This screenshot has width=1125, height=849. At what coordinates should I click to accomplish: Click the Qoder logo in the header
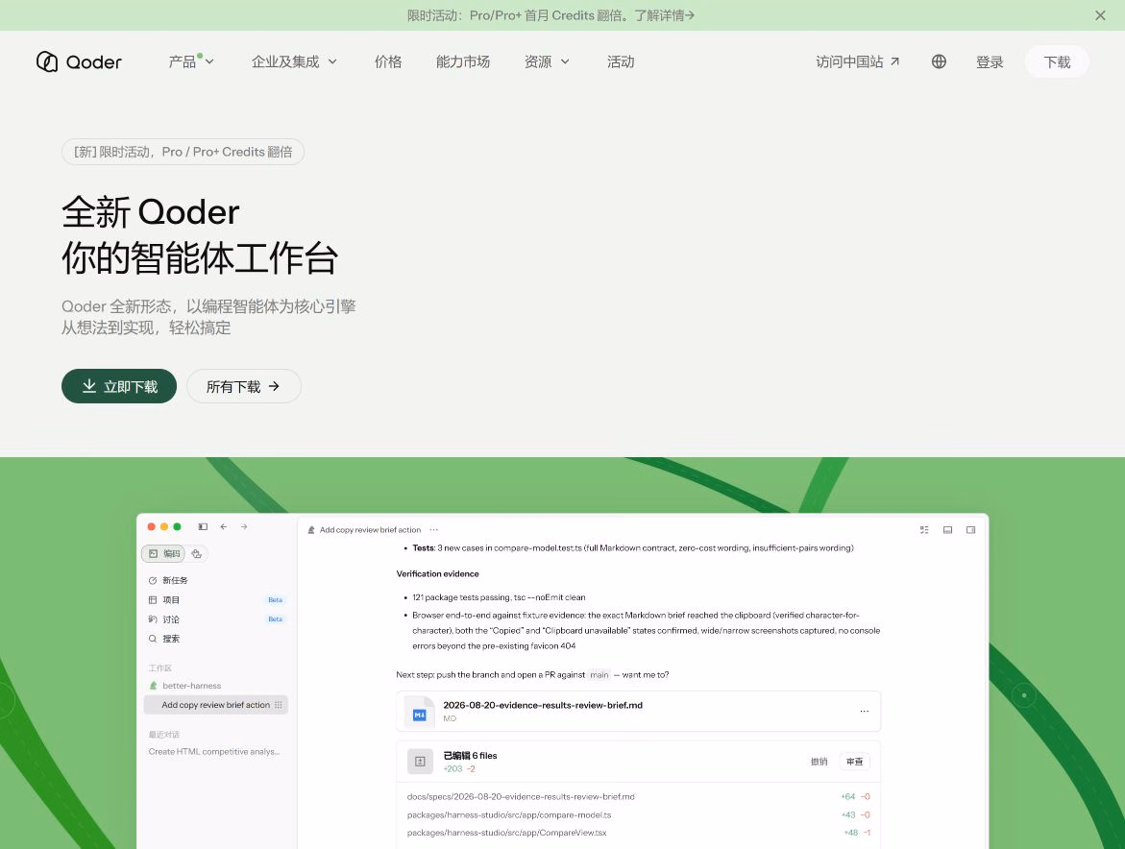coord(79,61)
